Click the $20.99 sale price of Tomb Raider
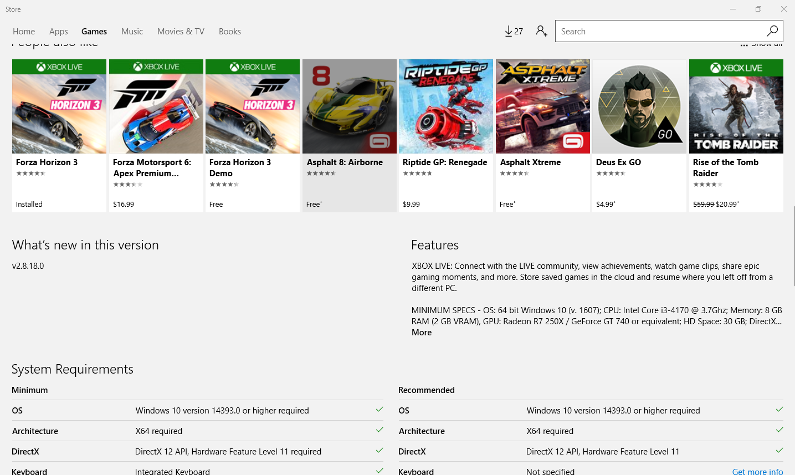Image resolution: width=795 pixels, height=475 pixels. click(x=727, y=205)
